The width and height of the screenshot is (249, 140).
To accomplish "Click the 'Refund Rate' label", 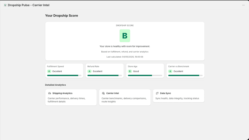I will coord(93,66).
